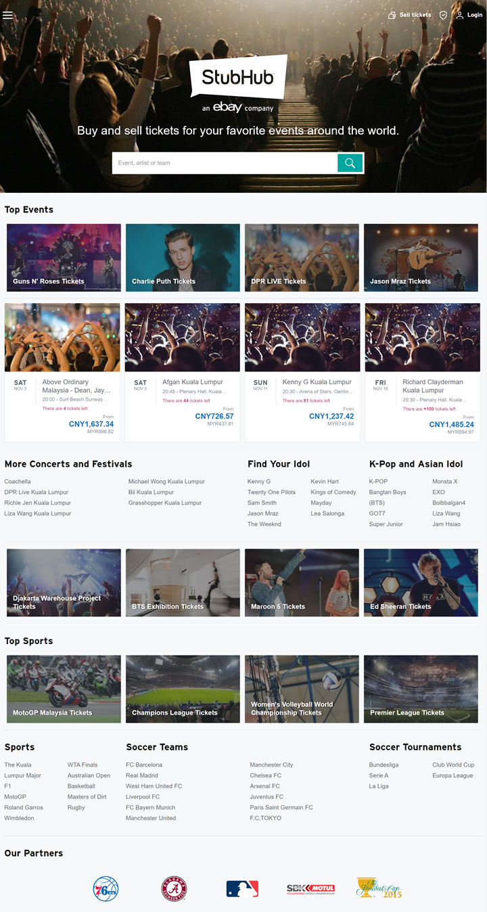Click the Sell tickets icon
The width and height of the screenshot is (487, 912).
pyautogui.click(x=392, y=15)
